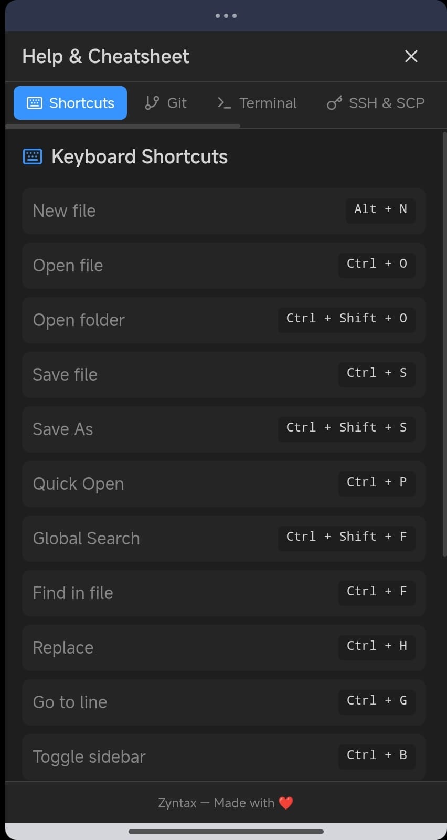
Task: Click the Ctrl + S badge beside Save file
Action: click(x=376, y=374)
